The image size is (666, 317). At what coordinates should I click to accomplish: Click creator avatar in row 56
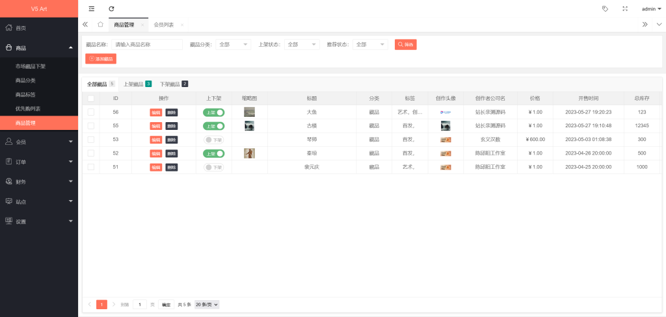coord(446,112)
